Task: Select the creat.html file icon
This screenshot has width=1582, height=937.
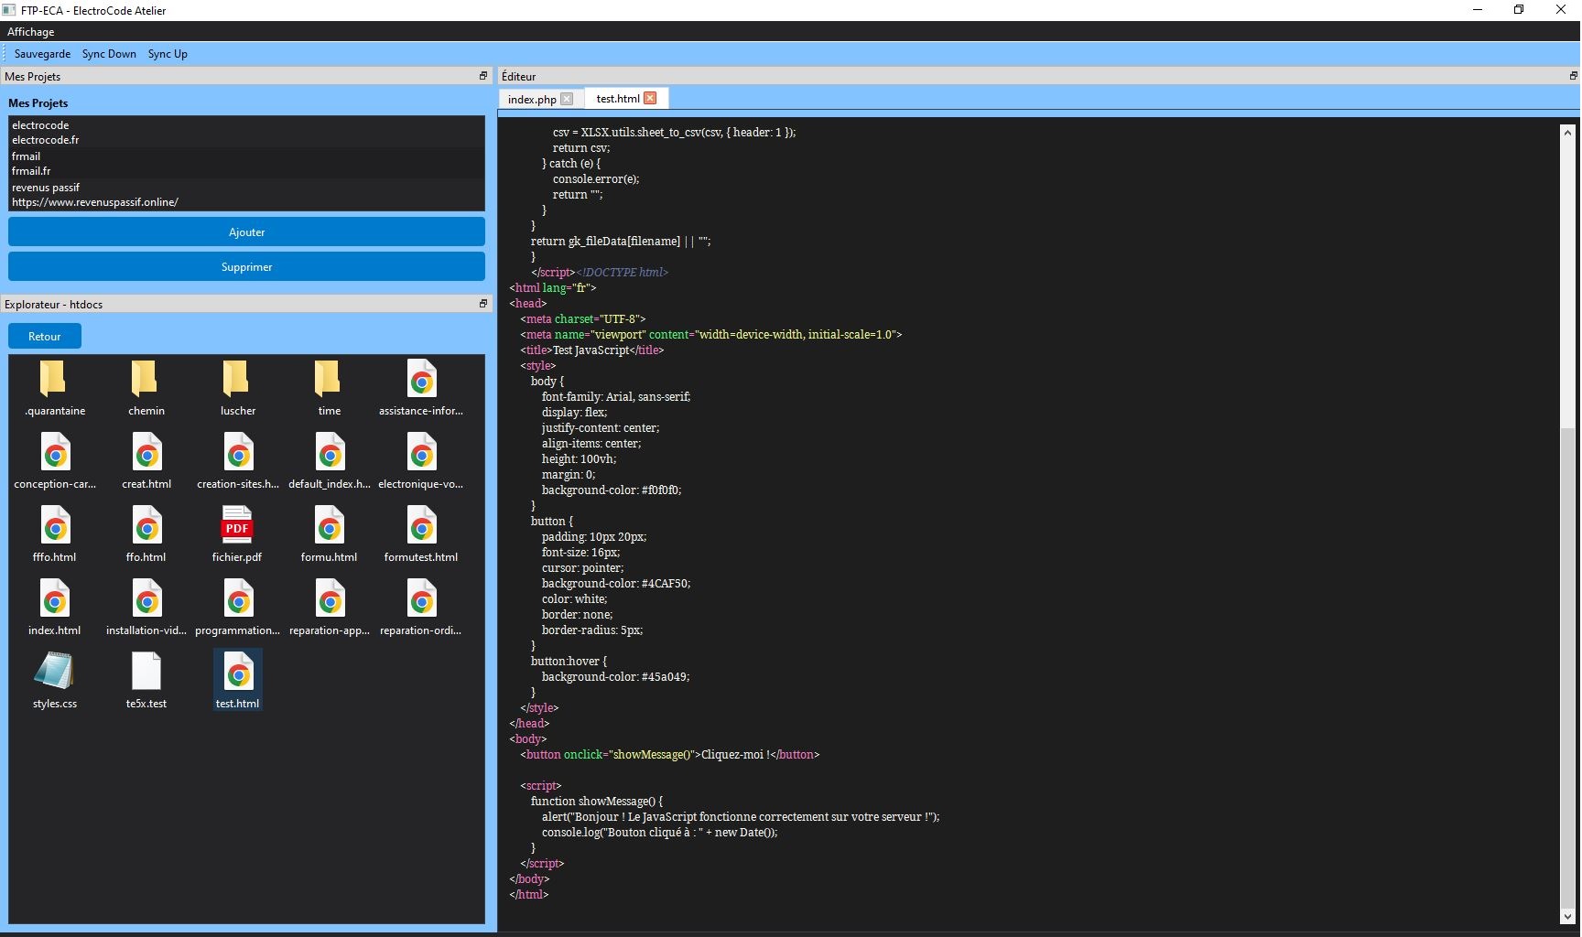Action: (x=146, y=454)
